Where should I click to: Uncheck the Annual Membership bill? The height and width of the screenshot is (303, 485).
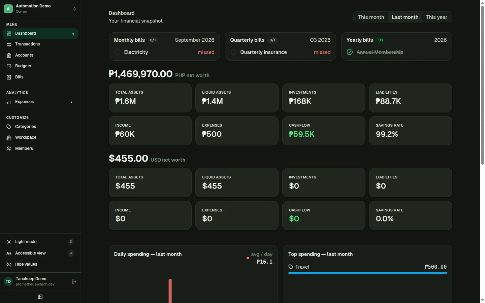(x=350, y=52)
